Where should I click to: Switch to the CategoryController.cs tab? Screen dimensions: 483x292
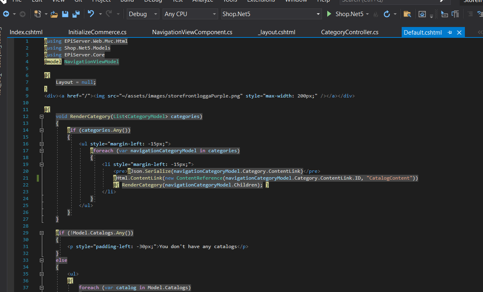(349, 32)
